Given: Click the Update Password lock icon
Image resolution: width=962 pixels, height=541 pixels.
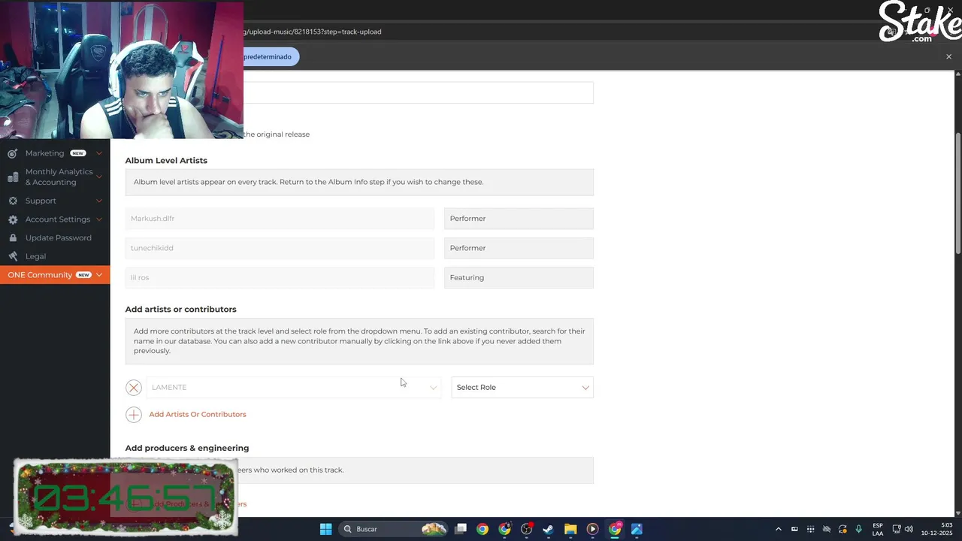Looking at the screenshot, I should [x=13, y=237].
